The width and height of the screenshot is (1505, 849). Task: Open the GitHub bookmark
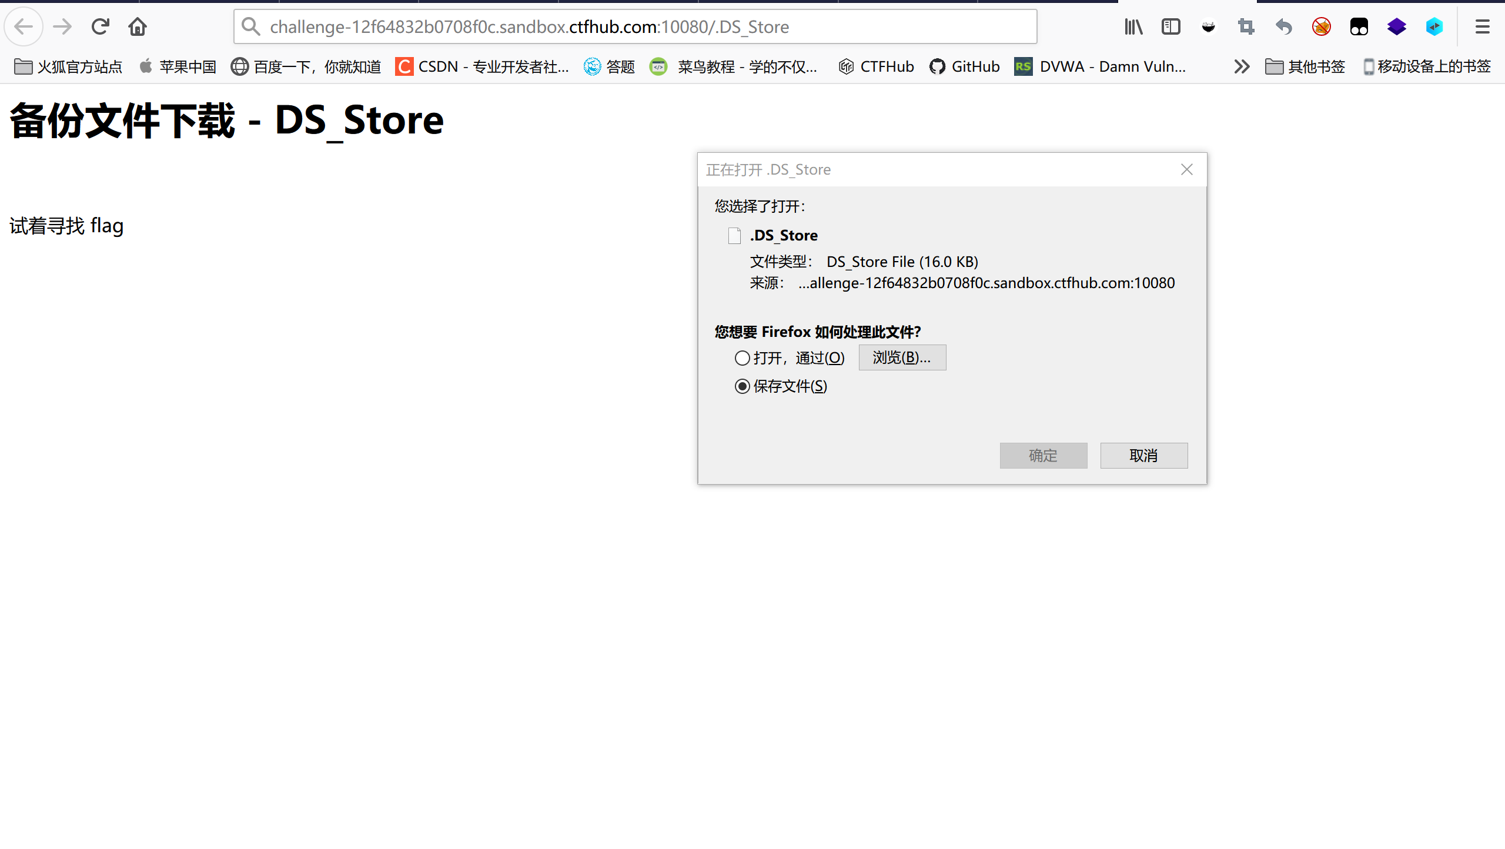964,66
